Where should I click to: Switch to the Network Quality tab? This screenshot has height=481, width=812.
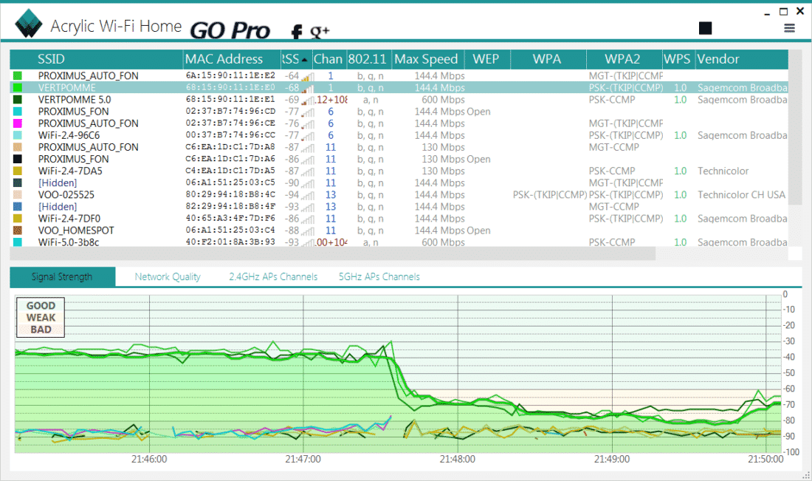pos(168,277)
